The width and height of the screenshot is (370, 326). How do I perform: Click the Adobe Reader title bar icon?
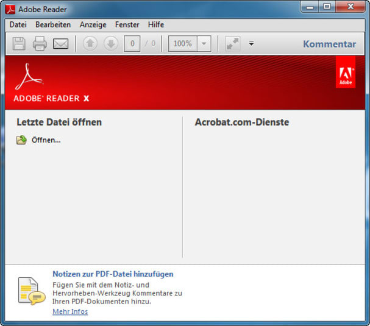point(10,9)
